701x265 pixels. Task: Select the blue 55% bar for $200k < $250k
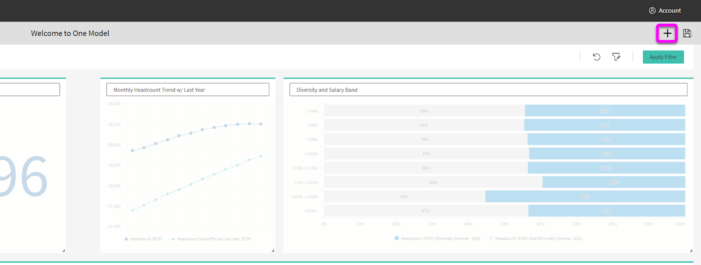[585, 197]
